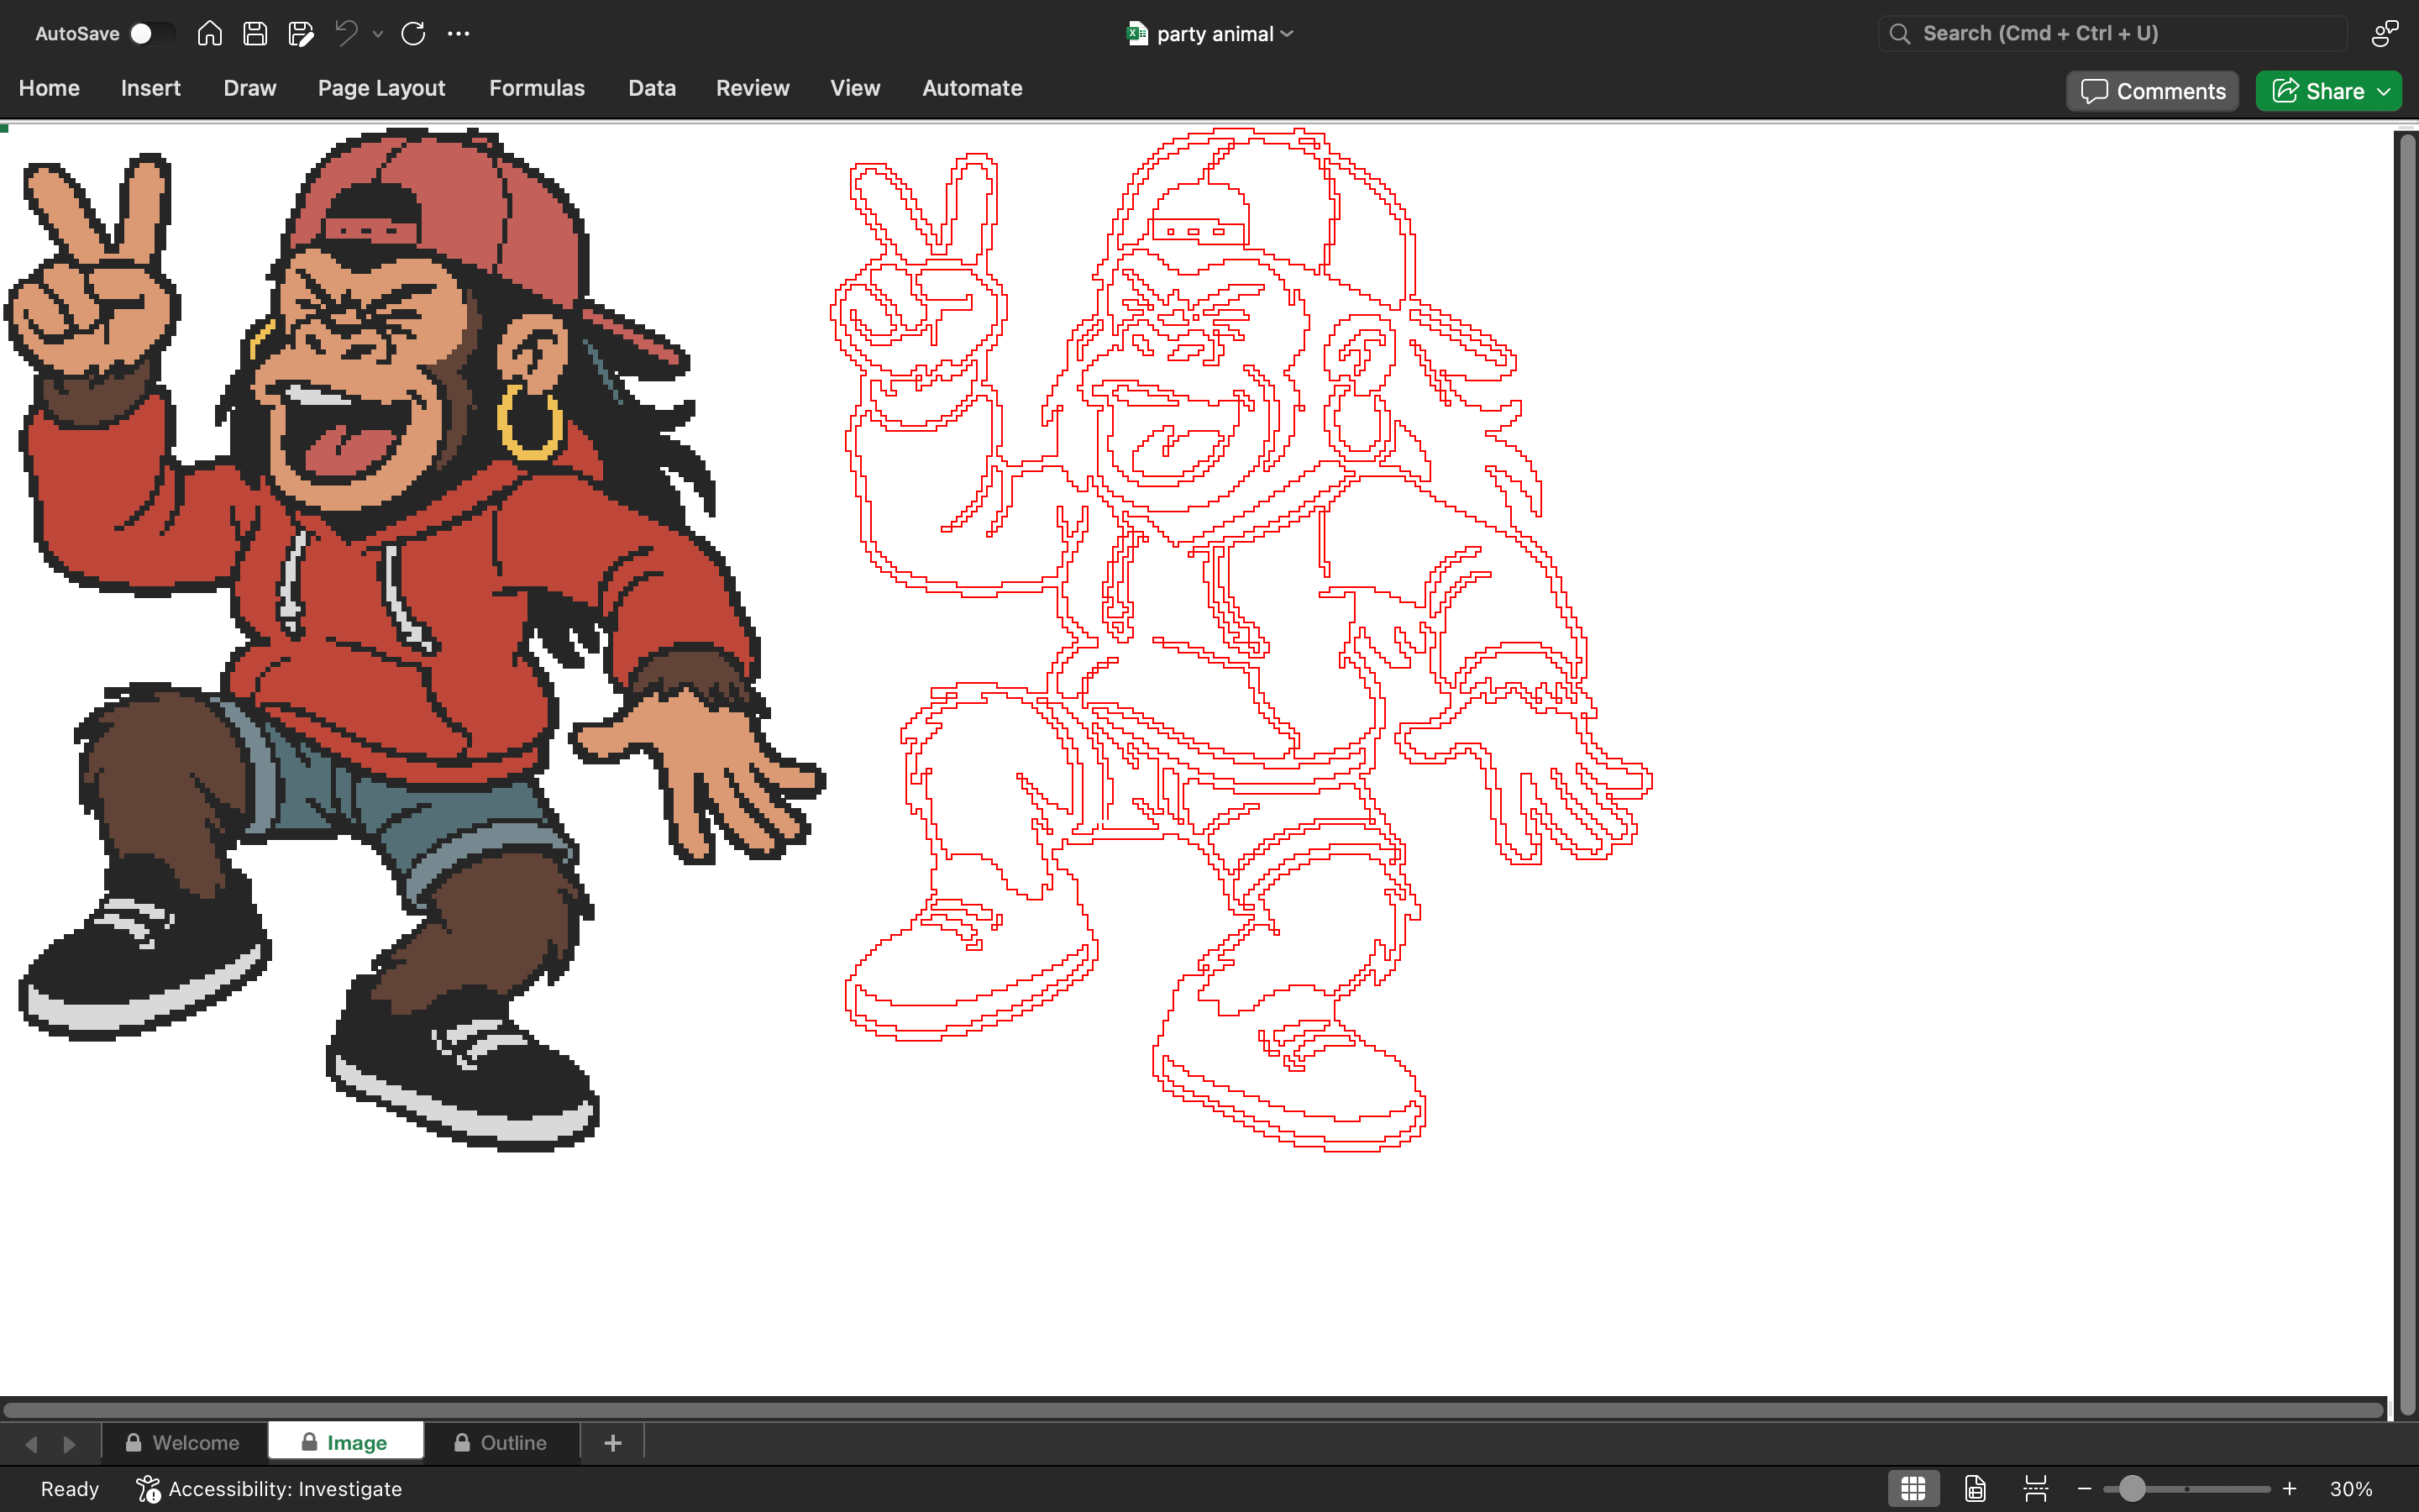
Task: Switch to Normal view grid icon
Action: tap(1913, 1489)
